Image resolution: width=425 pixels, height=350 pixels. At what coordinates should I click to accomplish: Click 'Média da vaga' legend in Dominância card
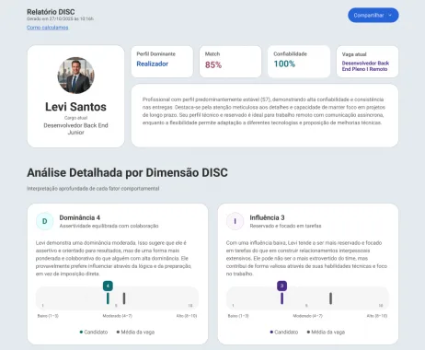coord(135,332)
